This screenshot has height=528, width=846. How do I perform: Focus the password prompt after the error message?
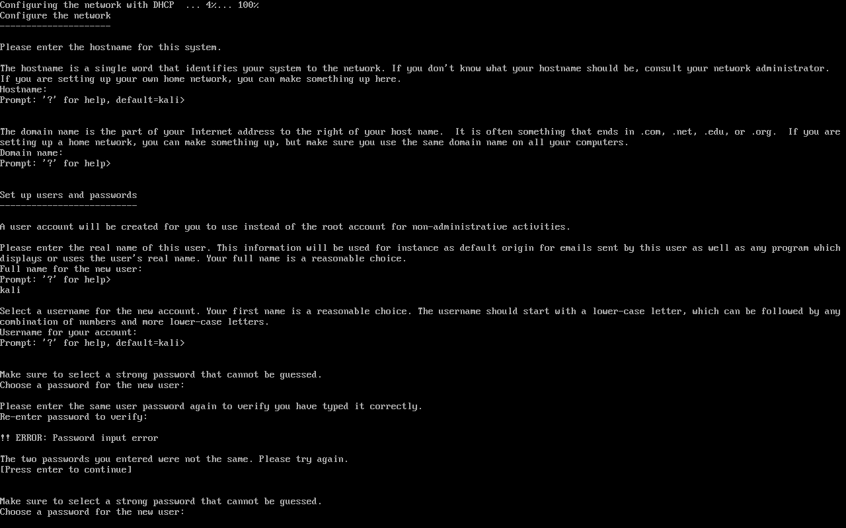tap(93, 512)
